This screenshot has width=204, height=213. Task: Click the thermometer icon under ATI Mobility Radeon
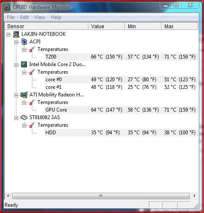click(x=32, y=102)
